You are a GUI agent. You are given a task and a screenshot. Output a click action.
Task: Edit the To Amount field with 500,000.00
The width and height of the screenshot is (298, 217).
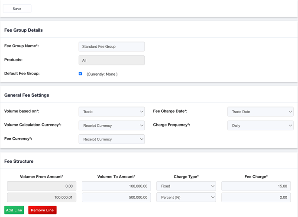coord(116,198)
